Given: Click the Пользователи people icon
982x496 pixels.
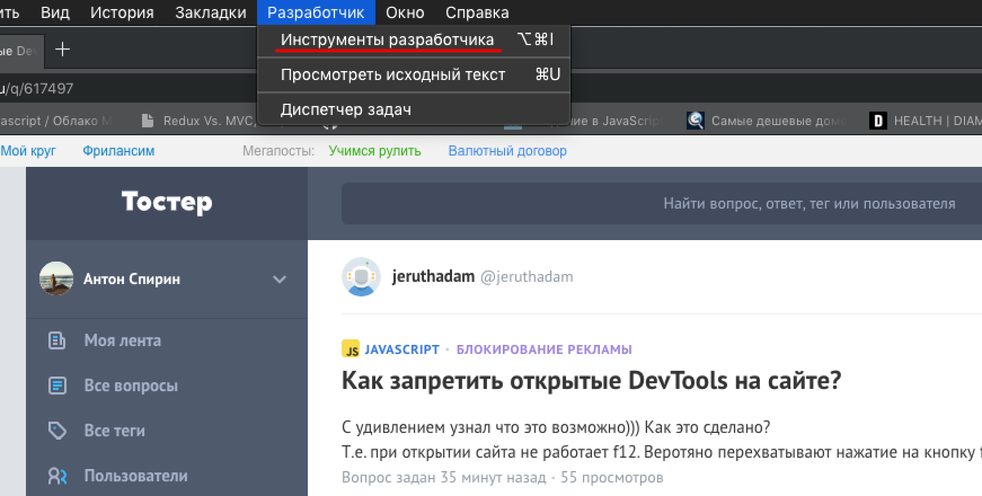Looking at the screenshot, I should 57,476.
